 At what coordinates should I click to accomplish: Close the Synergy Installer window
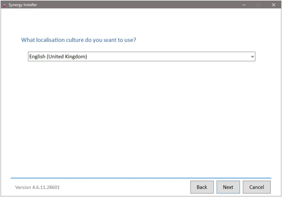click(x=274, y=5)
